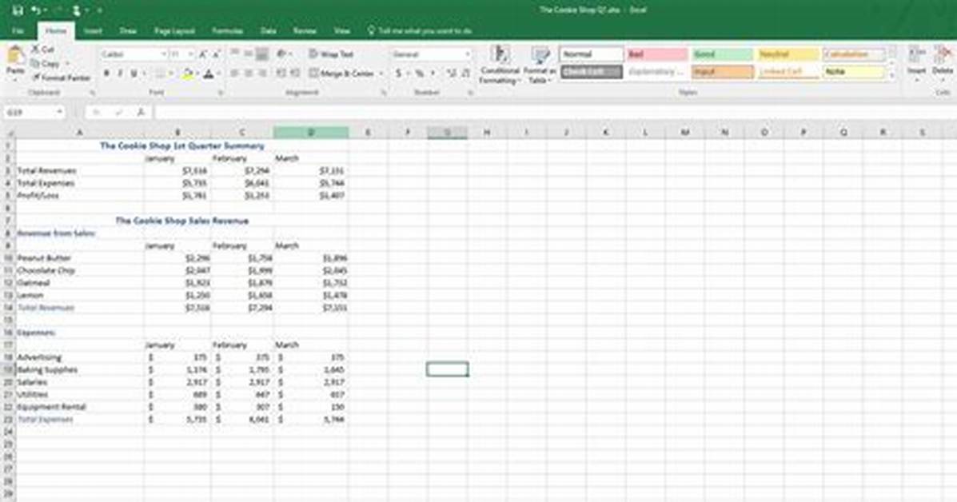Image resolution: width=957 pixels, height=502 pixels.
Task: Expand Merge & Center options arrow
Action: click(x=381, y=74)
